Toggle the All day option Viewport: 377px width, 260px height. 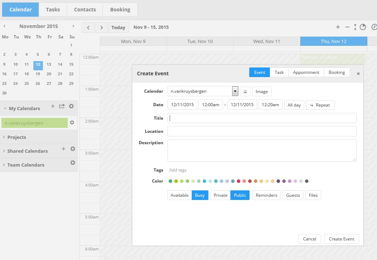(x=294, y=105)
